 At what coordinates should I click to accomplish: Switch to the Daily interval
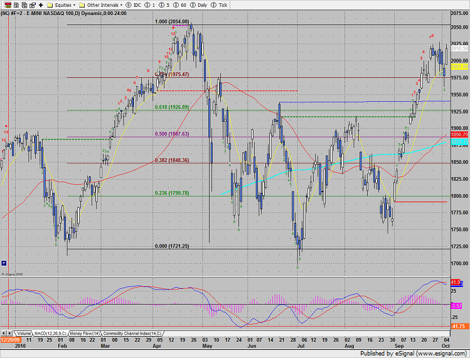199,5
